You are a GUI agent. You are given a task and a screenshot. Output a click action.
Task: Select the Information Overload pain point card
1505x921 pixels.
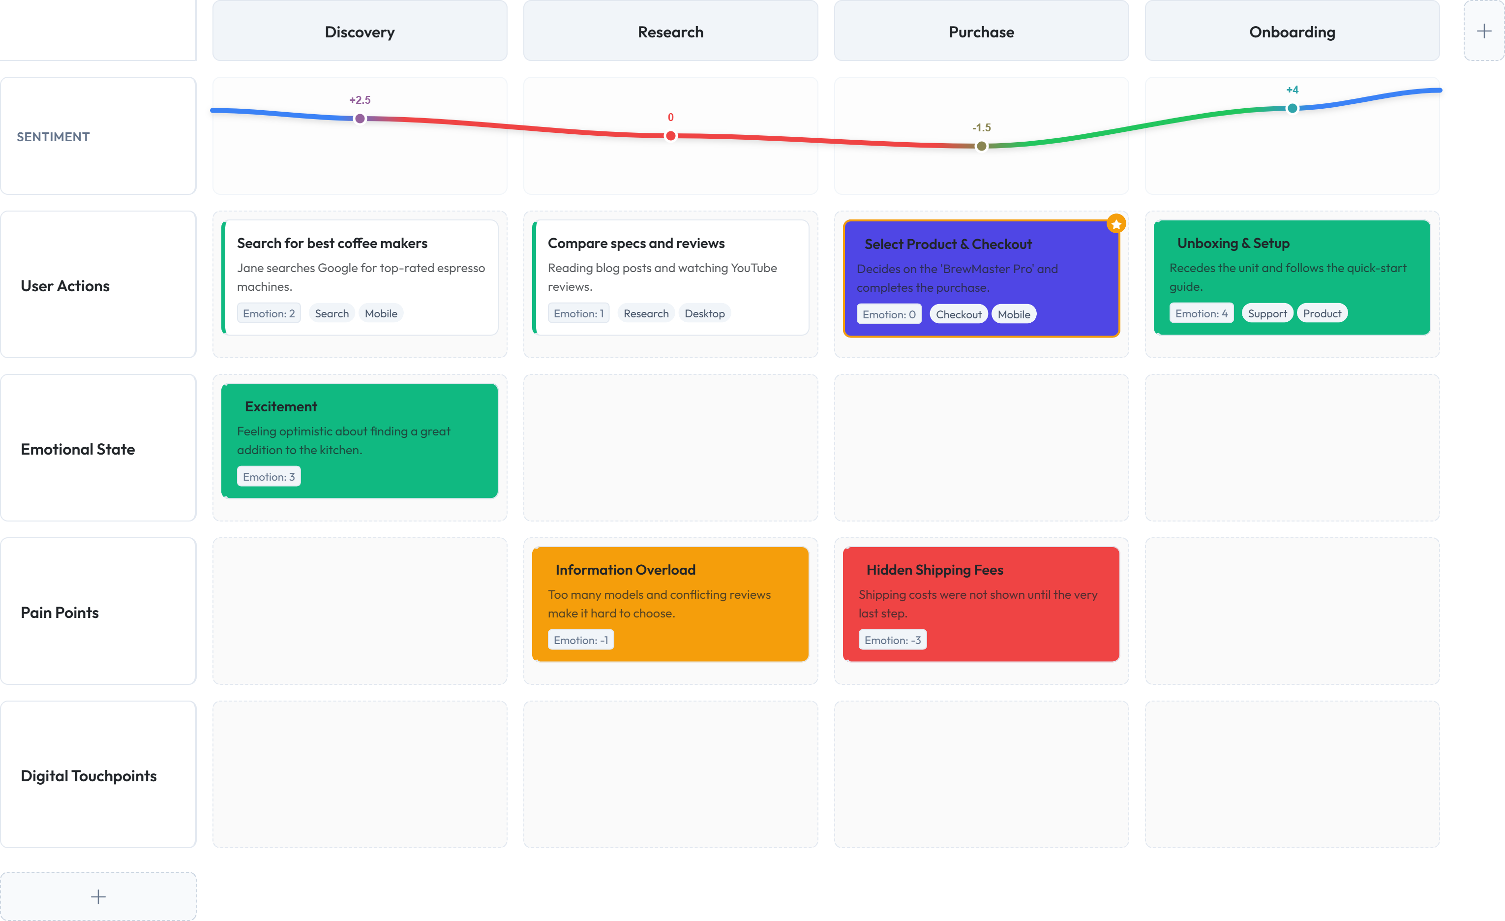pyautogui.click(x=671, y=603)
